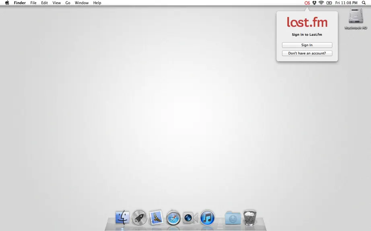The image size is (371, 231).
Task: Click the last.fm logo in popover
Action: pos(307,22)
